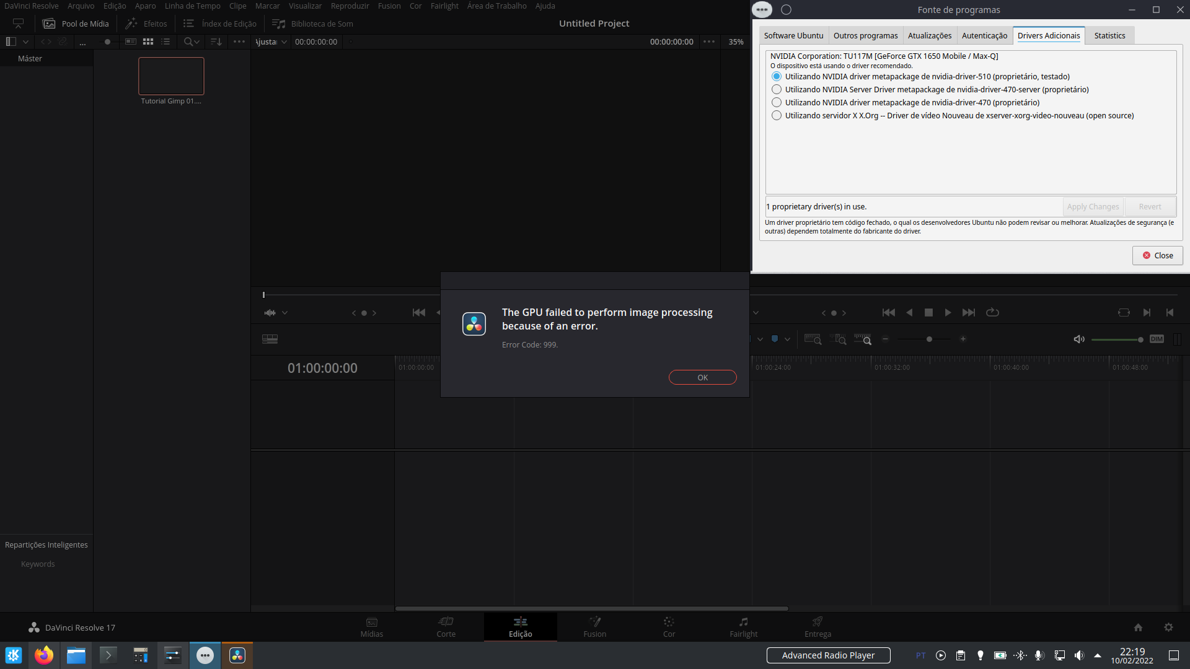Click the source viewer audio waveform icon
Image resolution: width=1190 pixels, height=669 pixels.
pyautogui.click(x=270, y=313)
